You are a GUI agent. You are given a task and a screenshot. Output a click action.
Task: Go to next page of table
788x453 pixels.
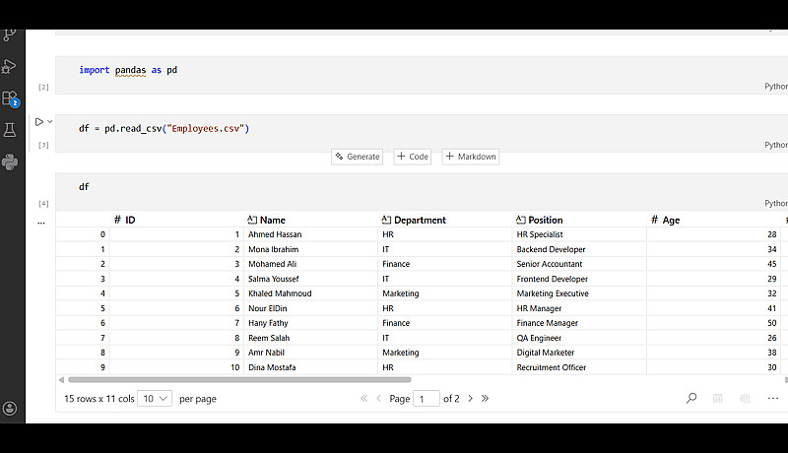tap(470, 399)
